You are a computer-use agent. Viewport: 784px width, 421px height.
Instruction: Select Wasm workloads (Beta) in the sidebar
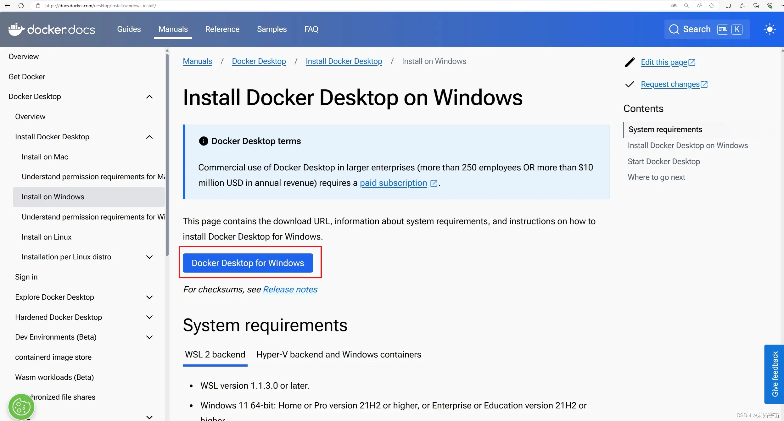(x=54, y=377)
